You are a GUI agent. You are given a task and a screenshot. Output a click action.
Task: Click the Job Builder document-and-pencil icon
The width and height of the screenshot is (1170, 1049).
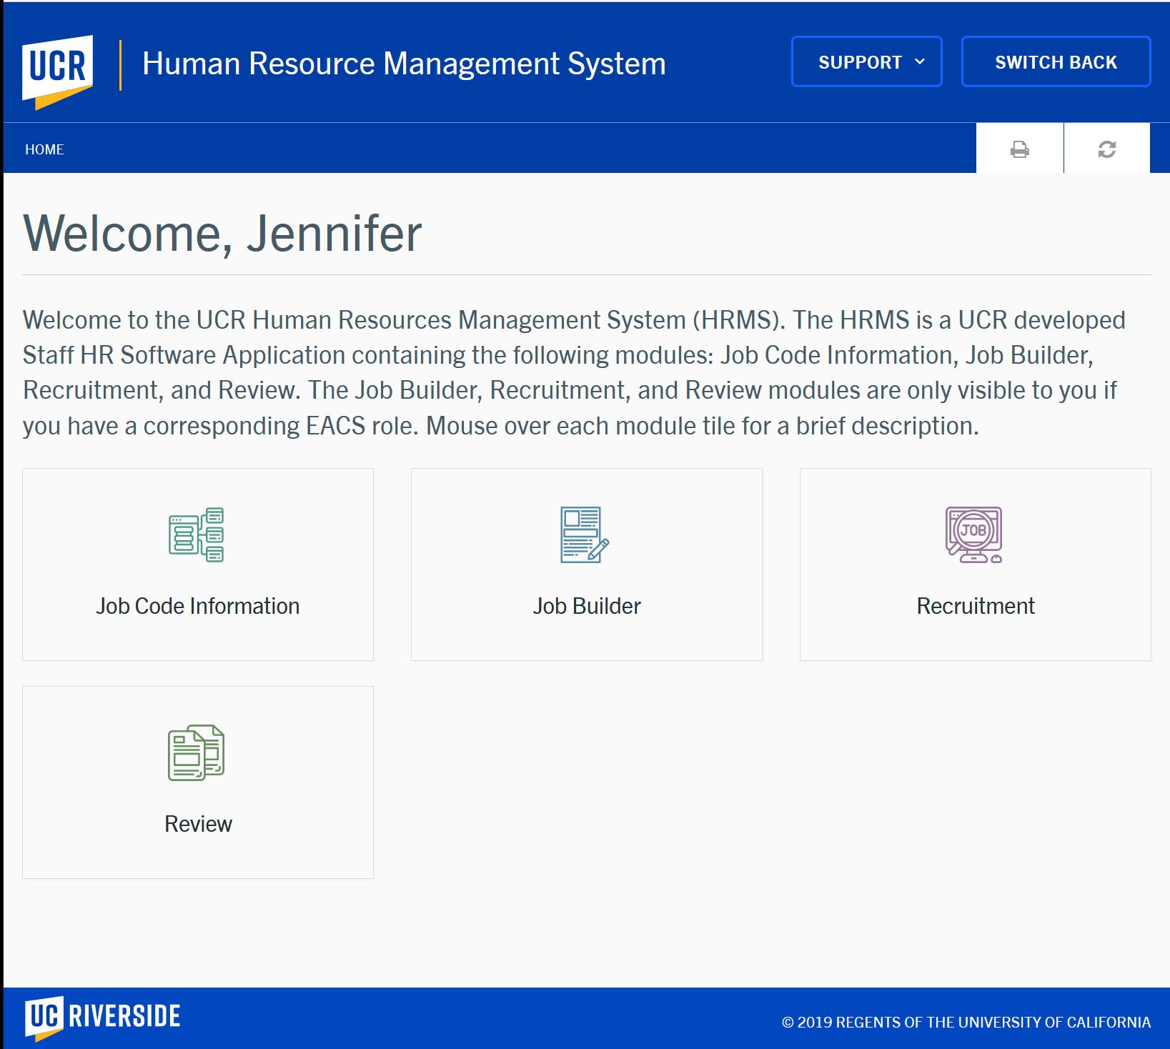[x=585, y=535]
